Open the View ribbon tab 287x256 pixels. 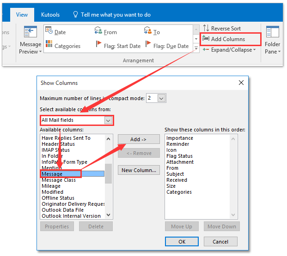tap(22, 15)
